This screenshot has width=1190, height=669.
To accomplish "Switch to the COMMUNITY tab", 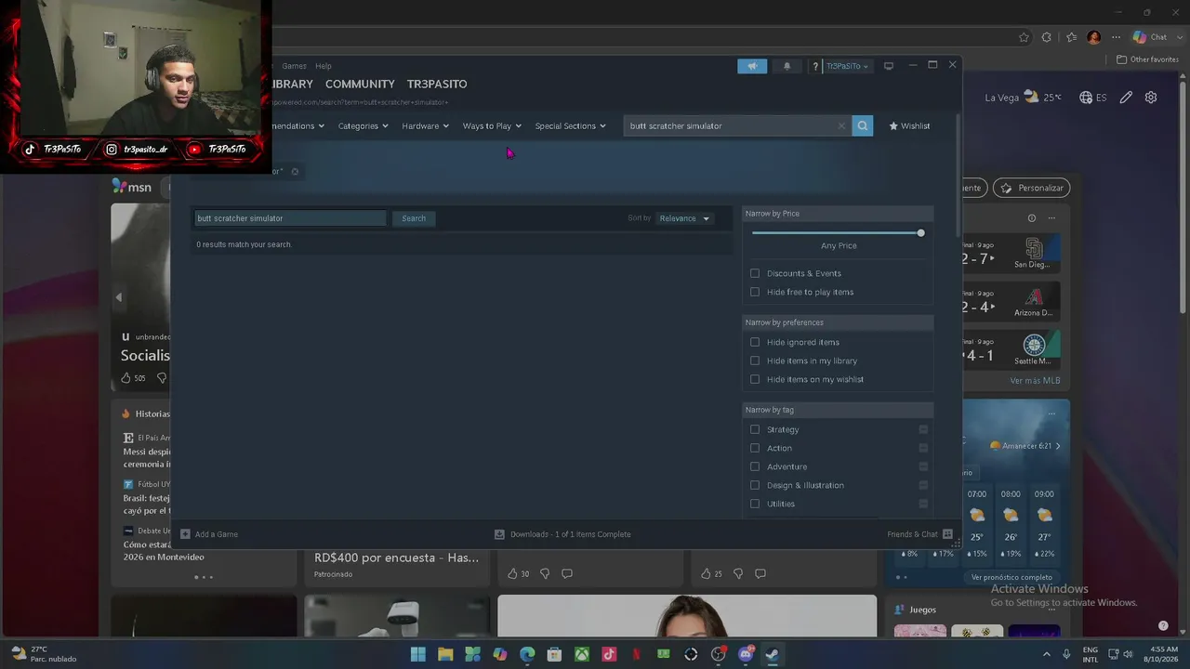I will point(360,84).
